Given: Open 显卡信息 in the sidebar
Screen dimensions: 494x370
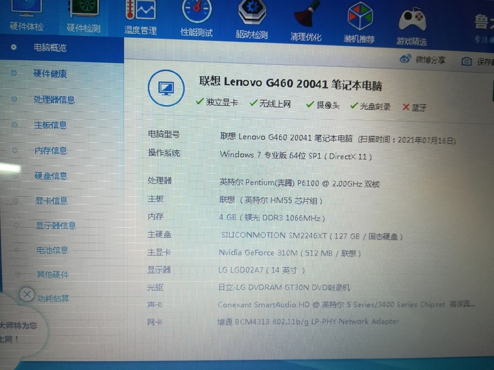Looking at the screenshot, I should coord(52,201).
